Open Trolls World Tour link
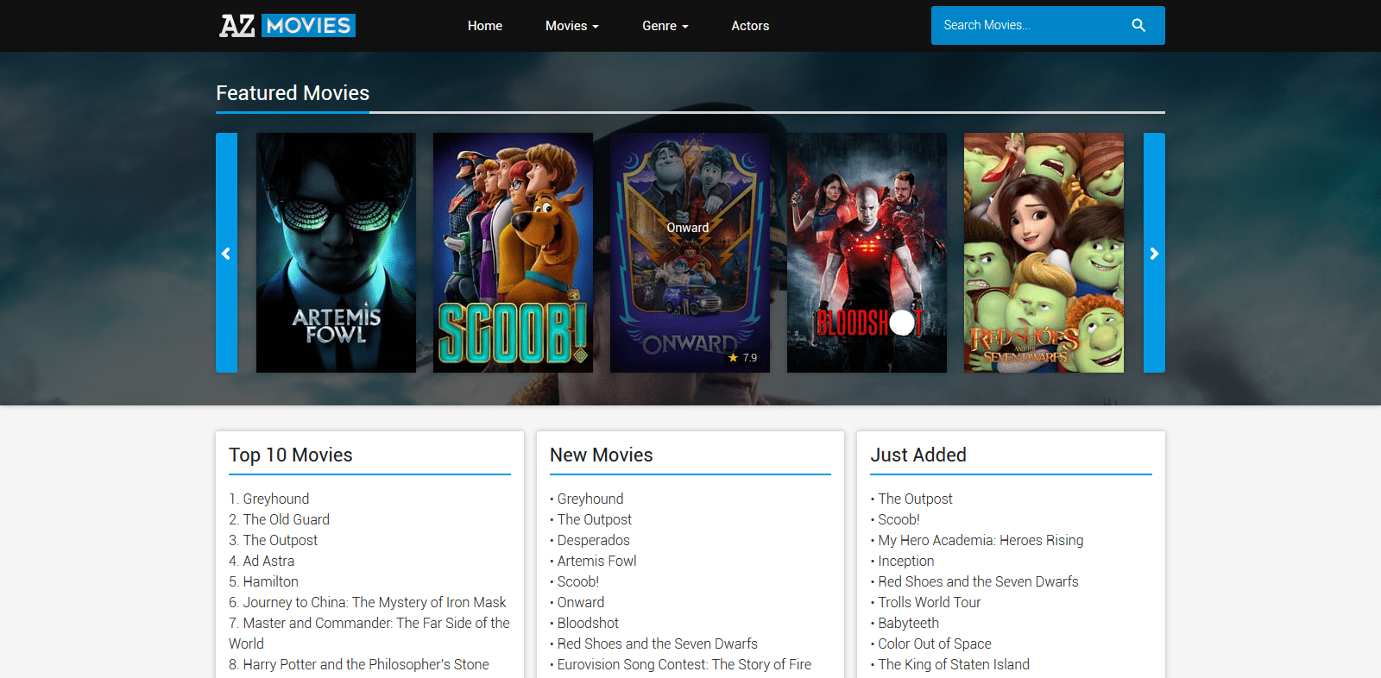Viewport: 1381px width, 678px height. pyautogui.click(x=930, y=602)
